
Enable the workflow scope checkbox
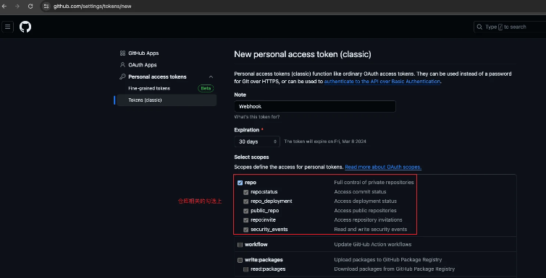coord(240,245)
